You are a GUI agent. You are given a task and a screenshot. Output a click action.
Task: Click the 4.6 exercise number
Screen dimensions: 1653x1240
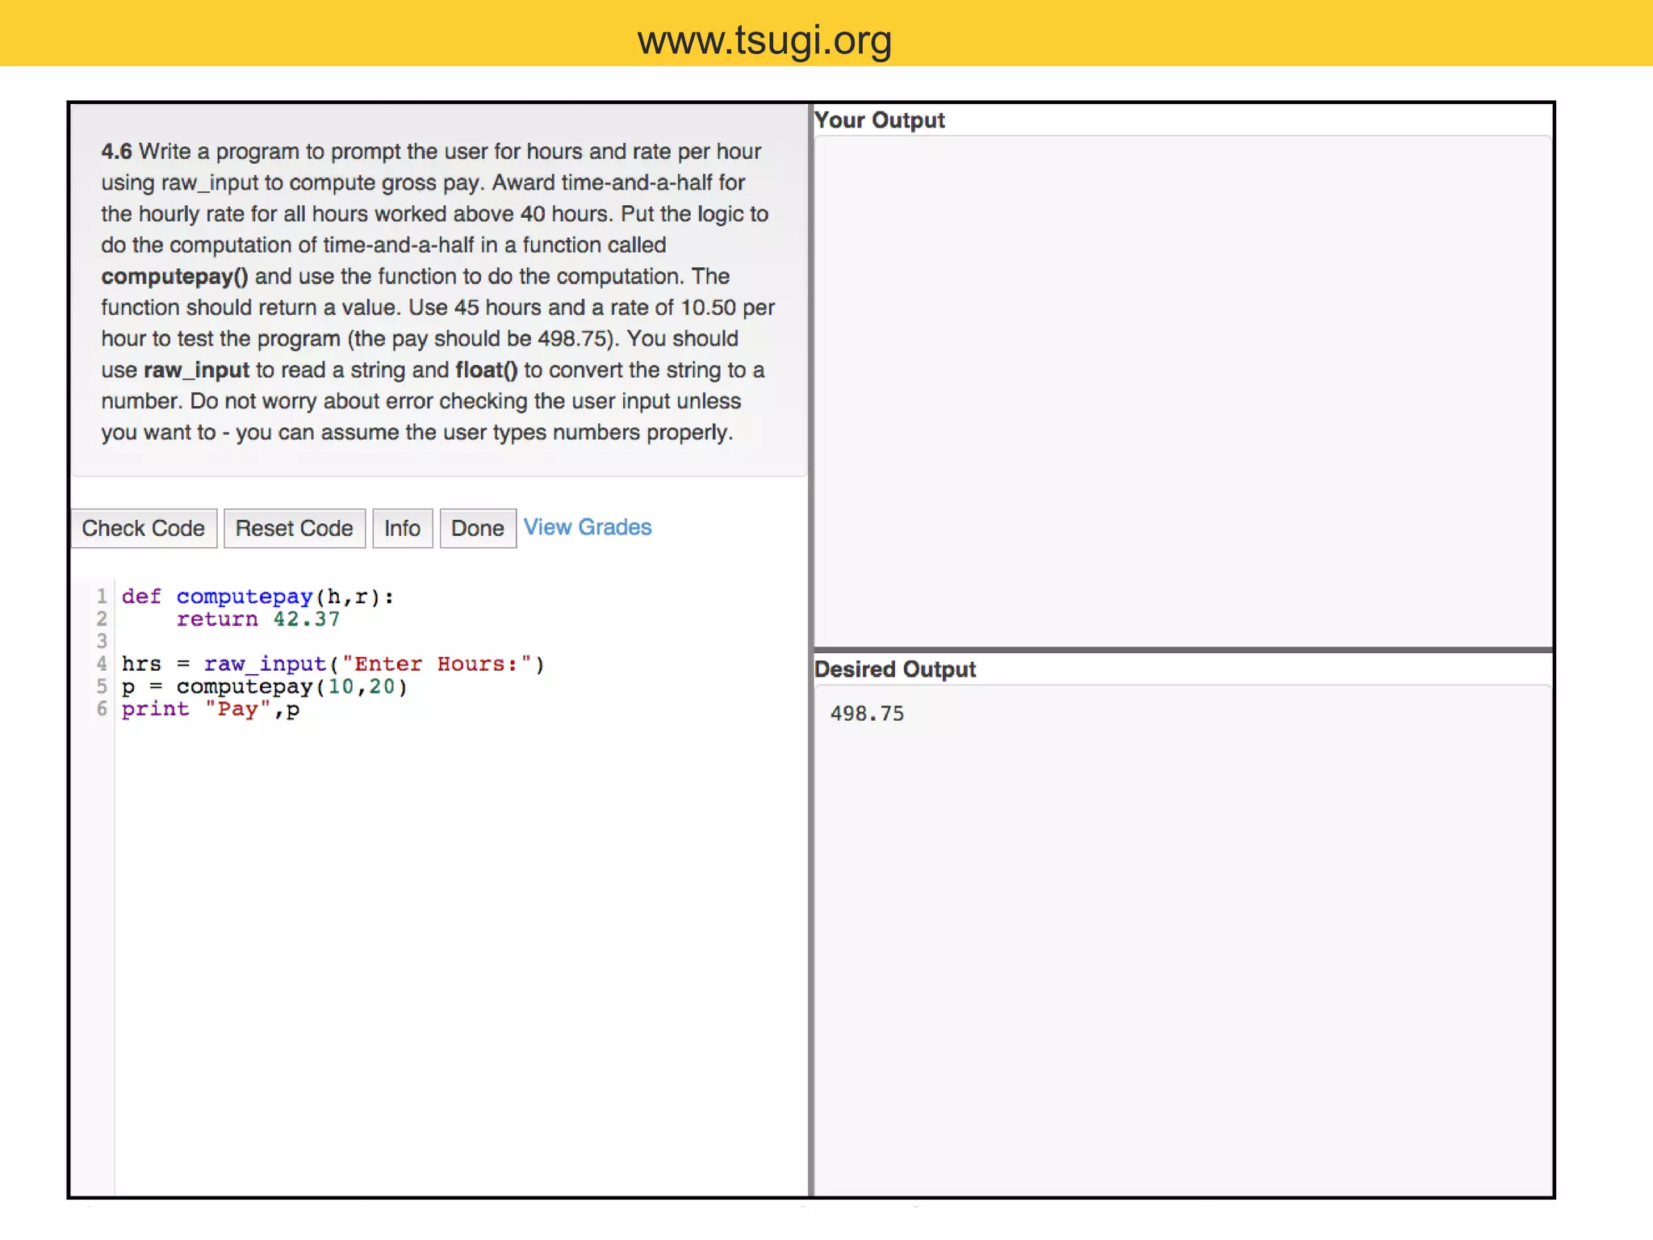[x=116, y=151]
